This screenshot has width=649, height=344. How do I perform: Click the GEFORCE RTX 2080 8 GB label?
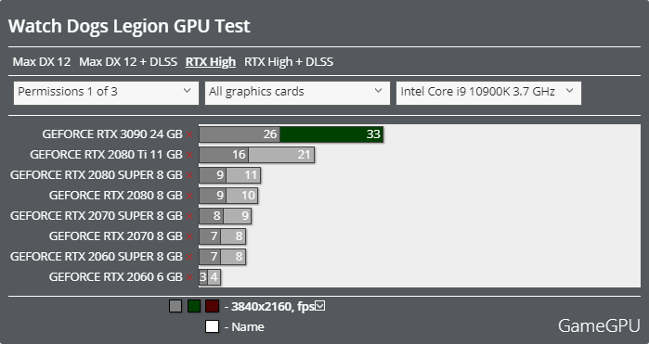pyautogui.click(x=115, y=196)
